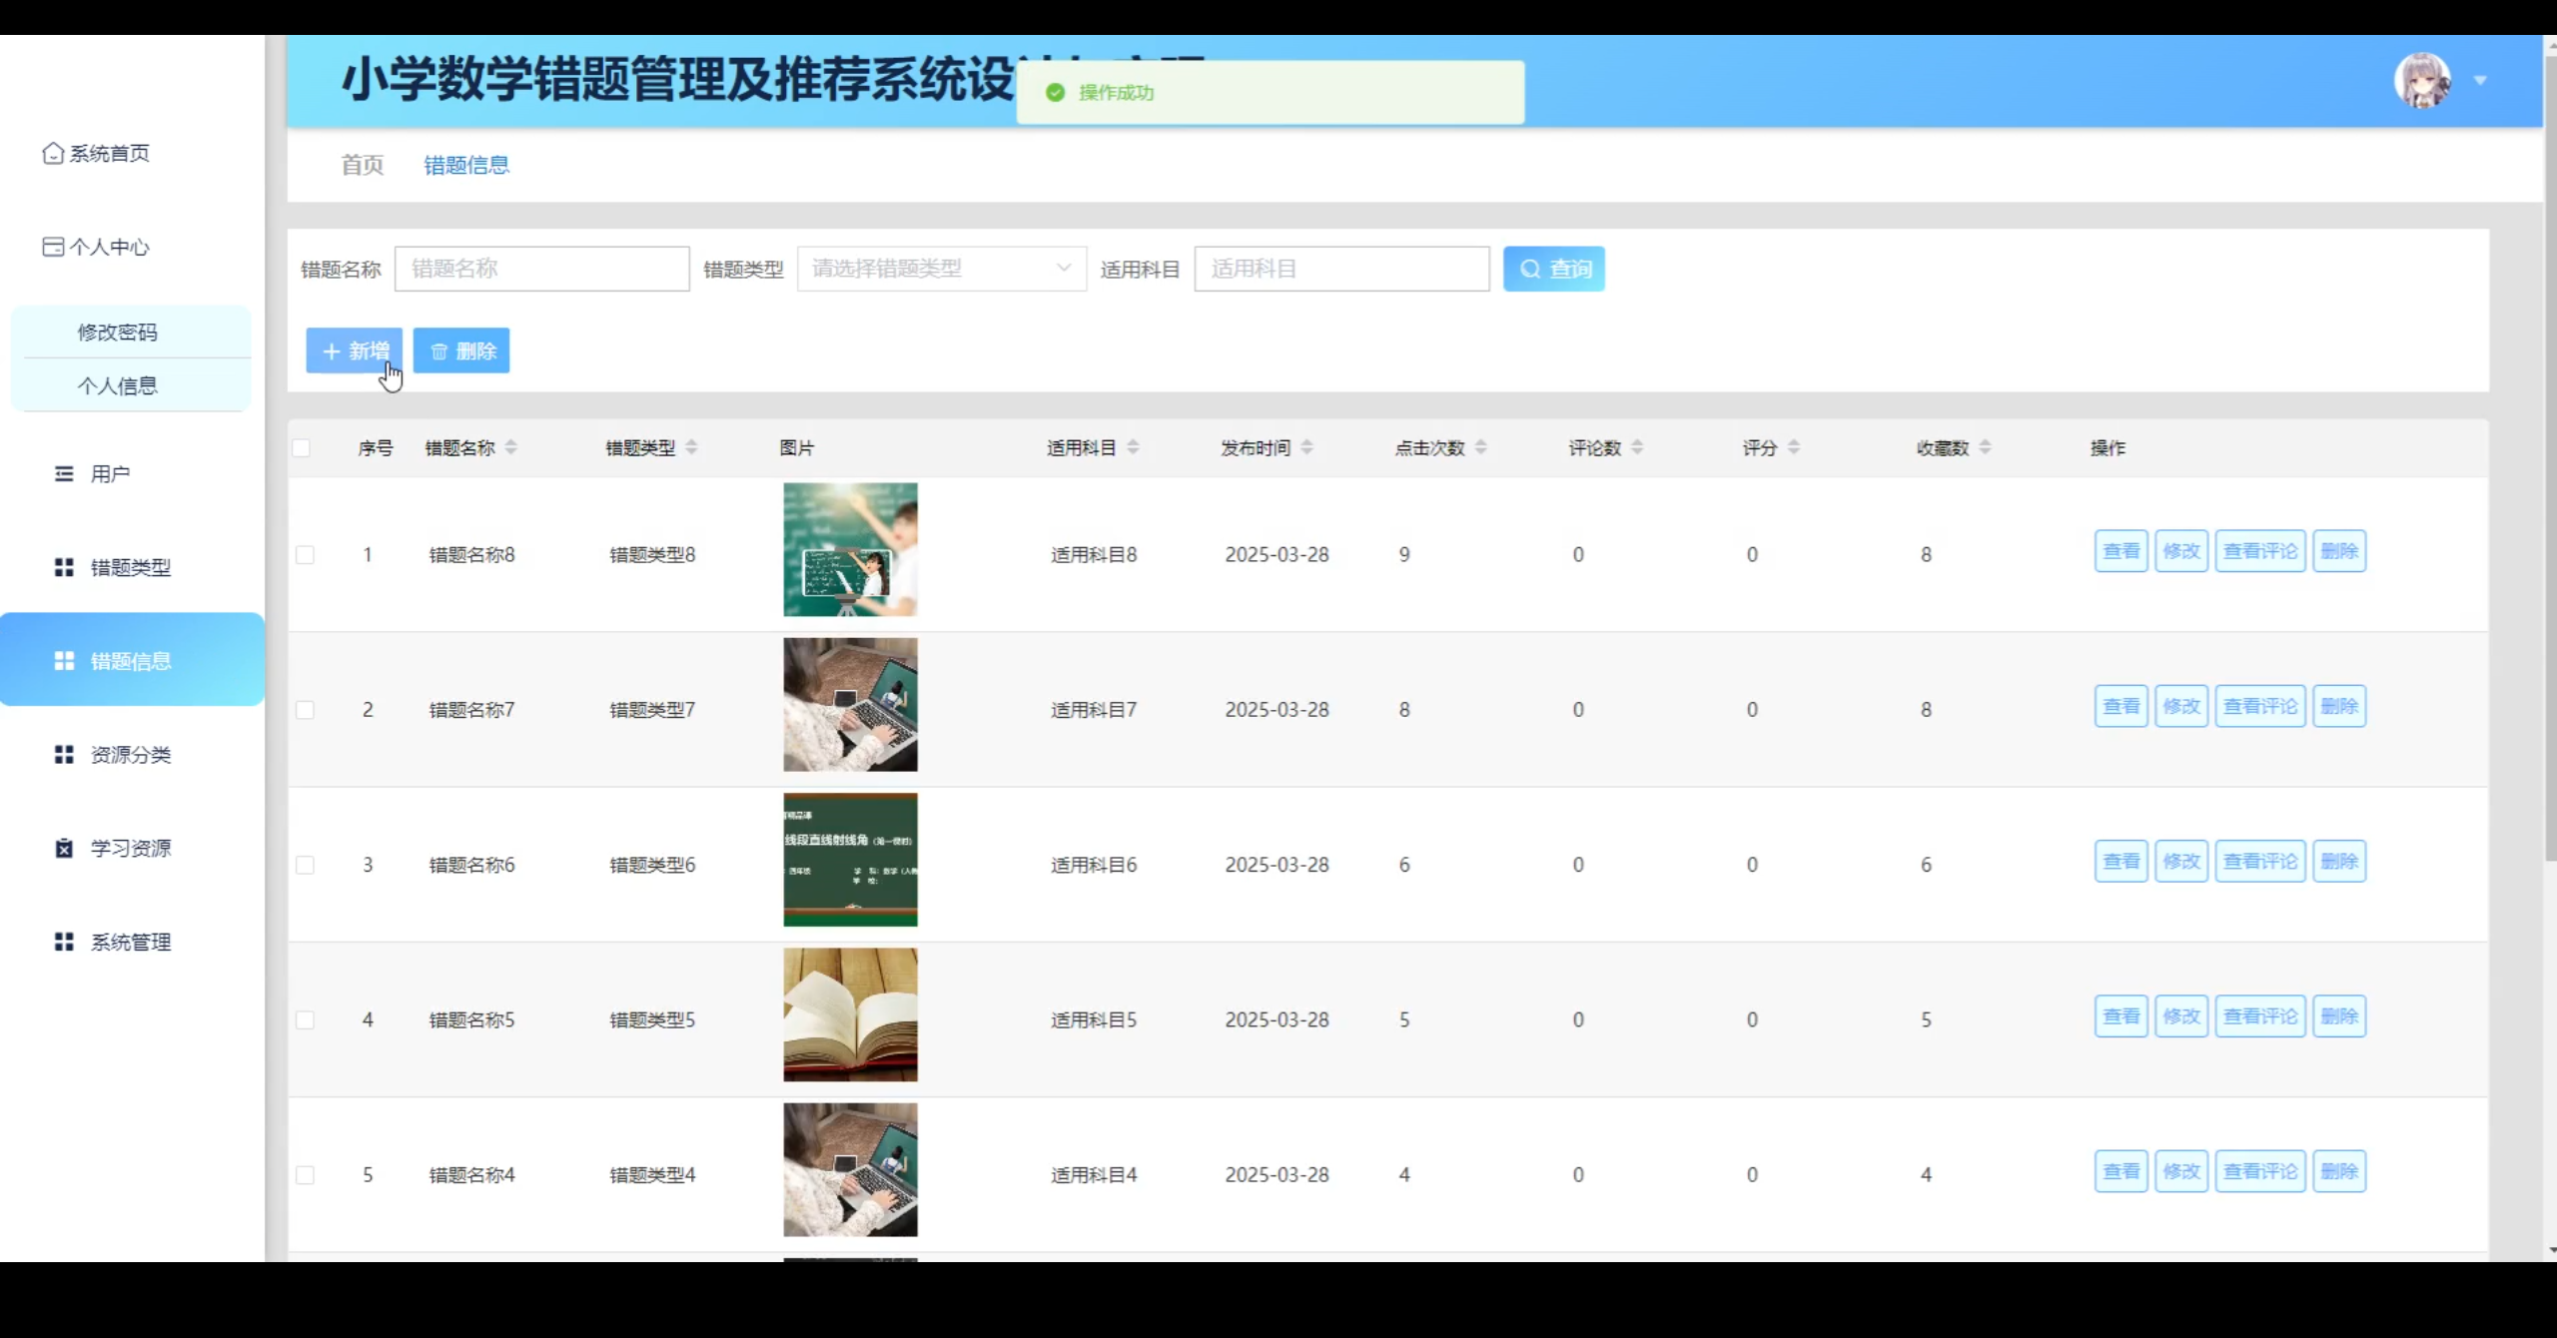Click the user avatar in header
The height and width of the screenshot is (1338, 2557).
[x=2422, y=81]
